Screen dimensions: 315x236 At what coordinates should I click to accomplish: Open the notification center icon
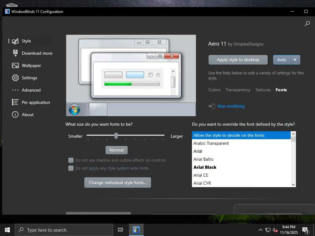pos(305,230)
